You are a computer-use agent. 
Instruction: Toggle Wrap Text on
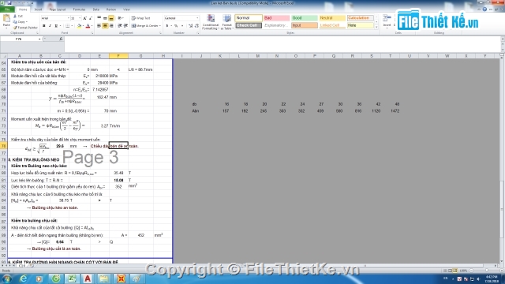pos(141,18)
